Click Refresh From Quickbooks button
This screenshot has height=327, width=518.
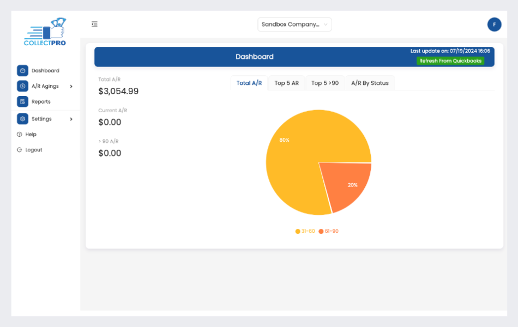coord(450,61)
